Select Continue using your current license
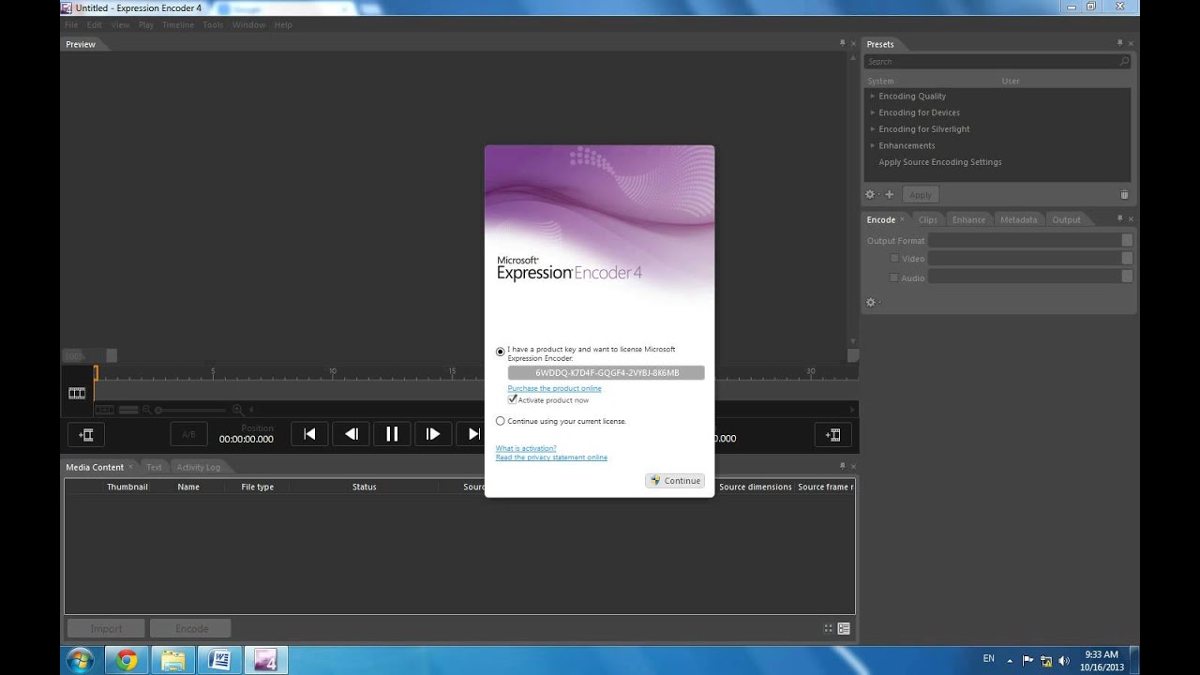The image size is (1200, 675). (500, 421)
